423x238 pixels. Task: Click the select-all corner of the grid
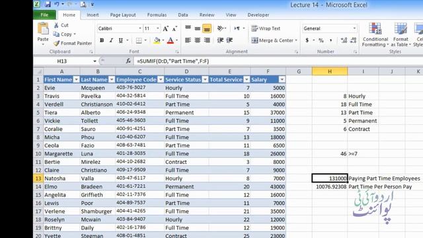tap(39, 71)
